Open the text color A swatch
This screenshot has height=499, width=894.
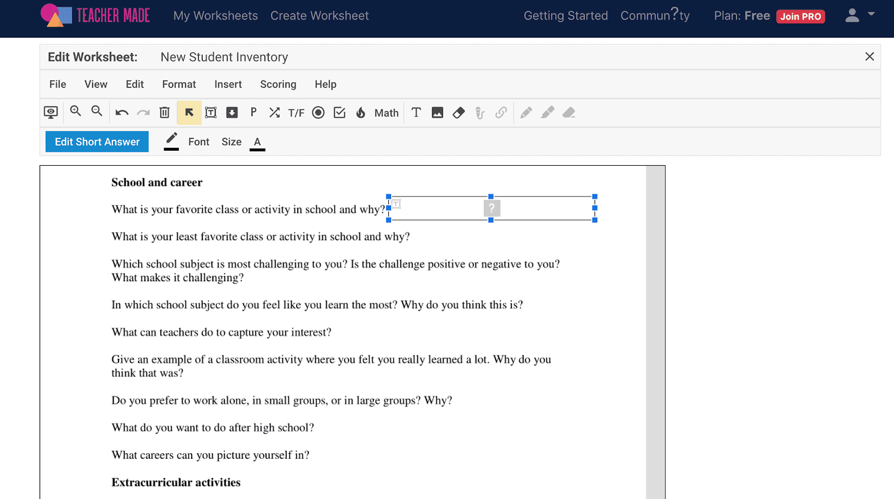coord(257,142)
